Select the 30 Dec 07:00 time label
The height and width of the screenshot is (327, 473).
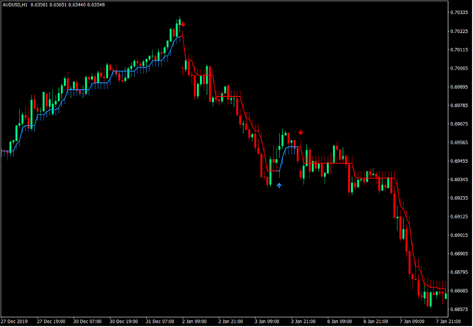[87, 321]
